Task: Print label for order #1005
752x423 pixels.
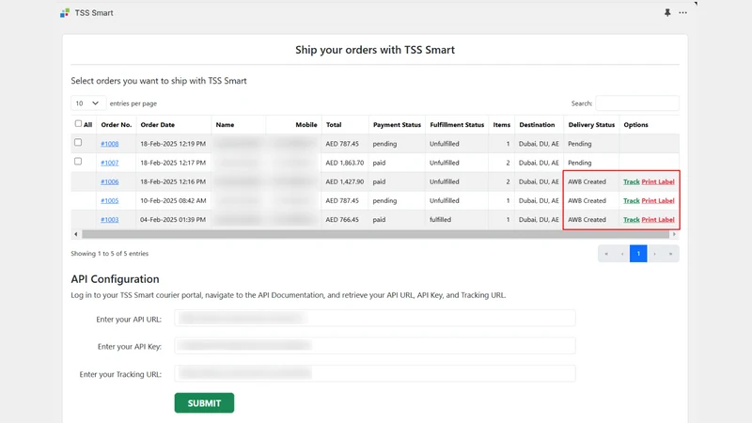Action: pyautogui.click(x=657, y=200)
